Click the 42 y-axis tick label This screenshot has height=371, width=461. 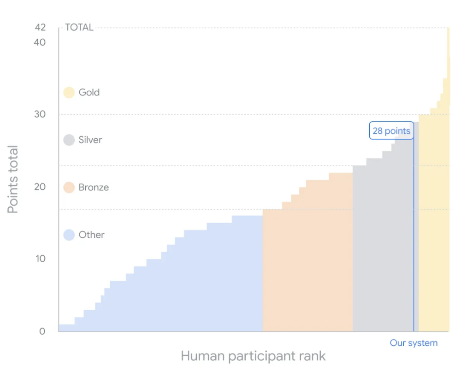point(40,27)
